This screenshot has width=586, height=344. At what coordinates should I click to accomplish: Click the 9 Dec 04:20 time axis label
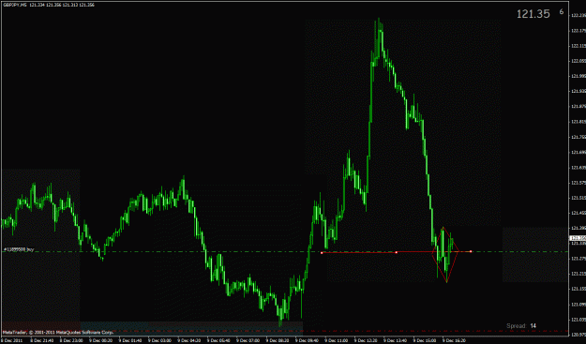click(x=188, y=340)
